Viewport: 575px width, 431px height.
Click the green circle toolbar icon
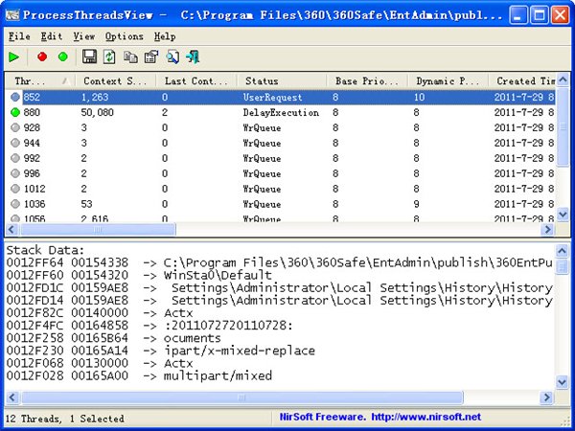click(63, 57)
